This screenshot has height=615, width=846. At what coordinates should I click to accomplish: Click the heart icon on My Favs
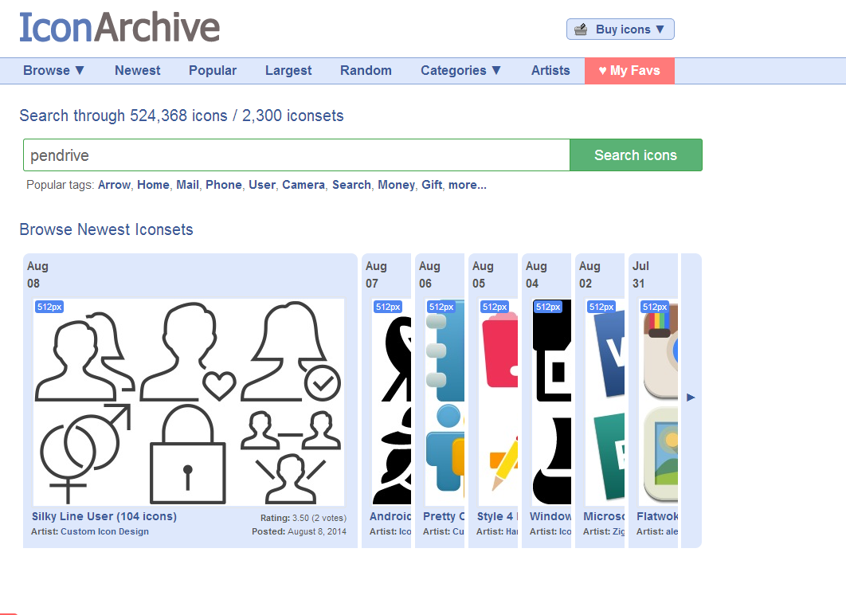[x=601, y=70]
